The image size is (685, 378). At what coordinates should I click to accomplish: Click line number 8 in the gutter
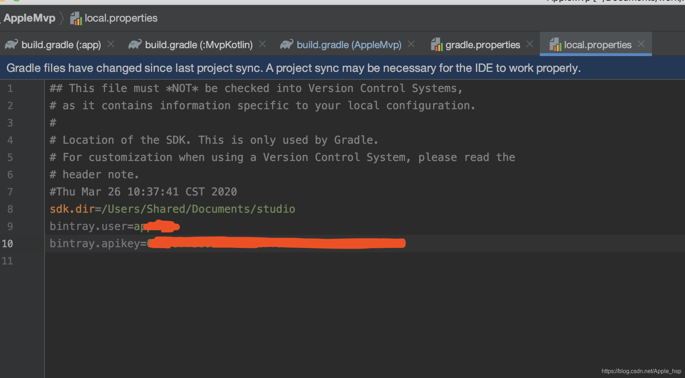click(10, 209)
